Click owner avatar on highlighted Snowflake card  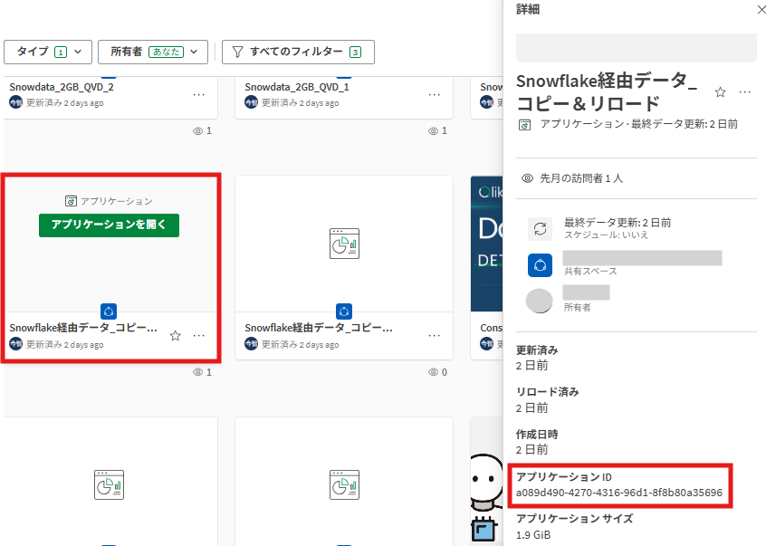(x=15, y=344)
